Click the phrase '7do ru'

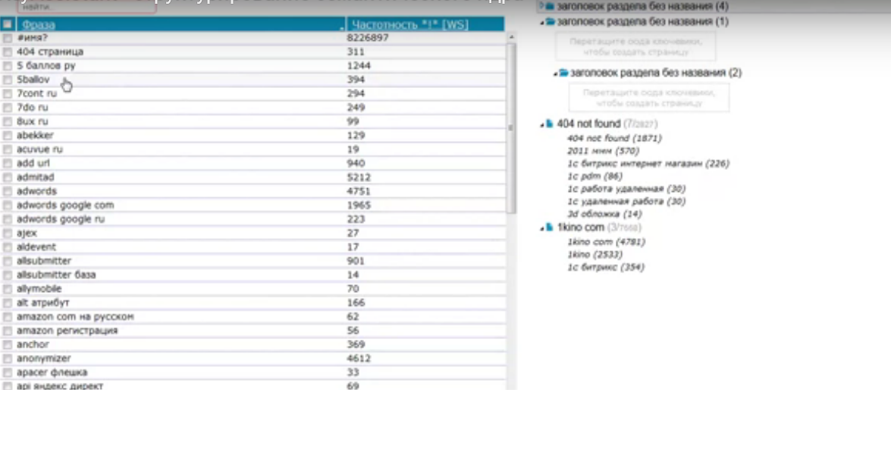(x=33, y=108)
